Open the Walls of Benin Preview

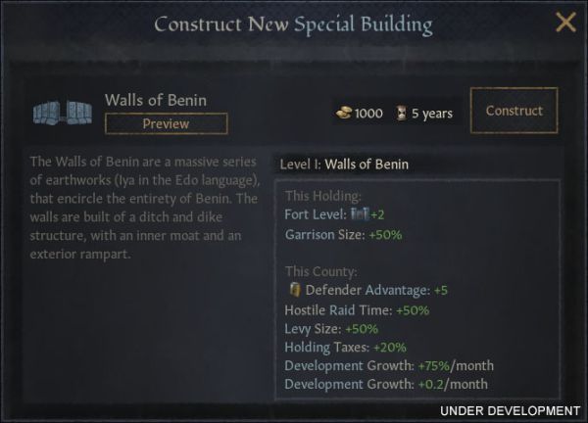coord(167,123)
